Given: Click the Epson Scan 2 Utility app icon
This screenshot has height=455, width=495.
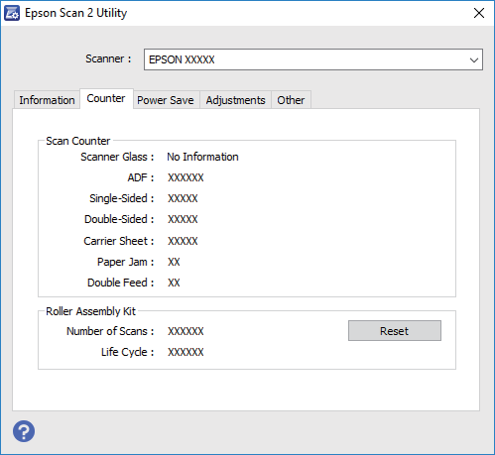Looking at the screenshot, I should coord(12,13).
